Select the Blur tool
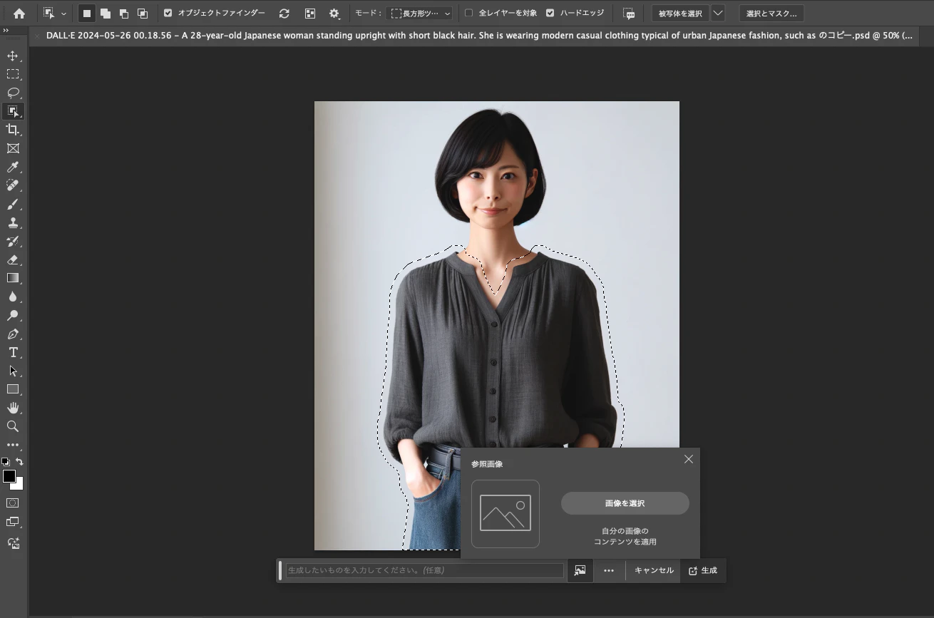Image resolution: width=934 pixels, height=618 pixels. coord(13,297)
